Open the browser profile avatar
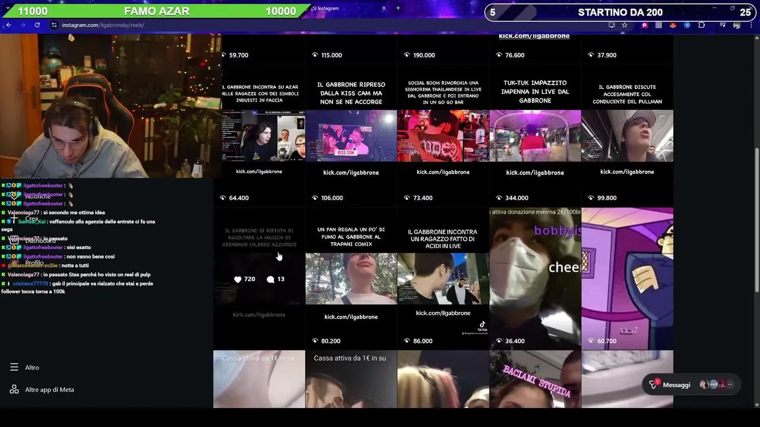Viewport: 760px width, 427px height. (x=737, y=25)
